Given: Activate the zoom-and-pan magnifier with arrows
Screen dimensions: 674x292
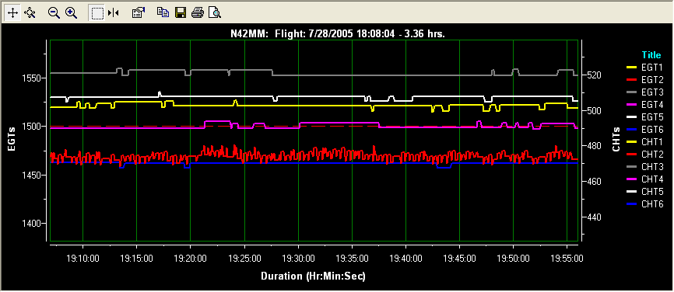Looking at the screenshot, I should tap(30, 13).
